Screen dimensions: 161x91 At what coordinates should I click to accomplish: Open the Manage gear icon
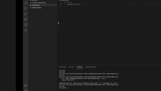[26, 90]
